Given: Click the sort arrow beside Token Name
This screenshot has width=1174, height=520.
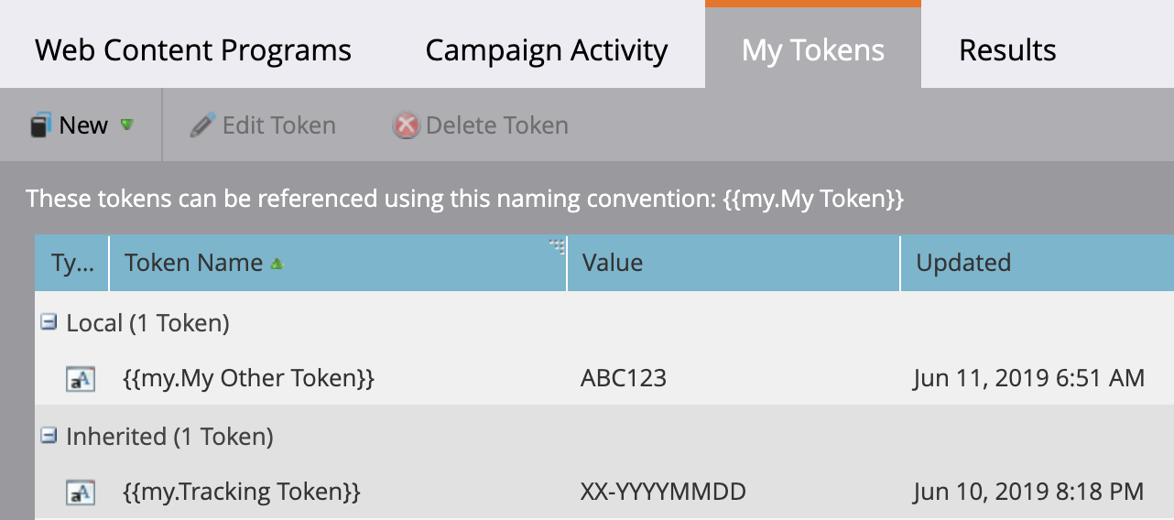Looking at the screenshot, I should (277, 265).
